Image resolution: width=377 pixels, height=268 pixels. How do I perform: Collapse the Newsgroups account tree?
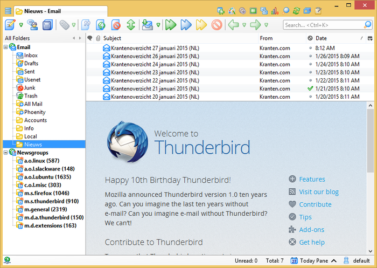point(5,153)
